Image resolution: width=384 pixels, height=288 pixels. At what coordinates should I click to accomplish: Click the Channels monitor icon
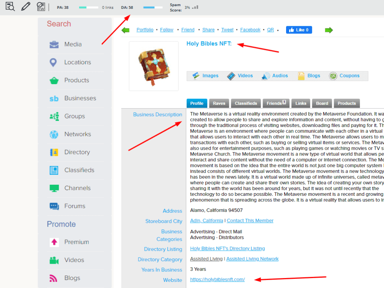54,188
